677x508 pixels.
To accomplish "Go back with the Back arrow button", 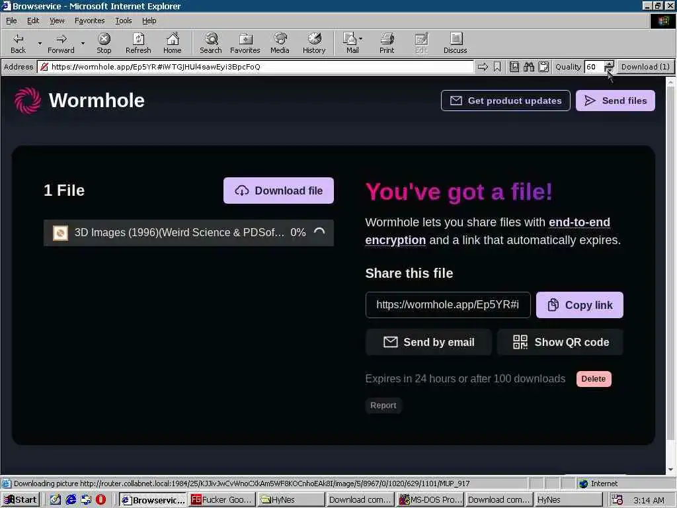I will coord(18,43).
